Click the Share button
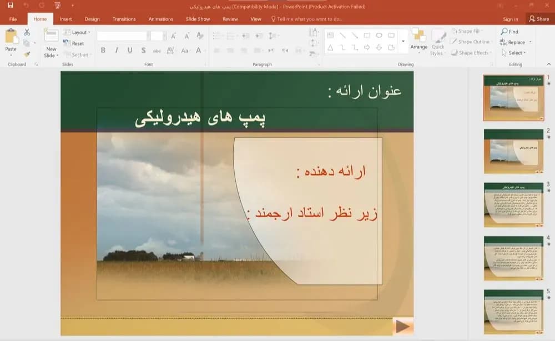Image resolution: width=555 pixels, height=341 pixels. [x=539, y=19]
